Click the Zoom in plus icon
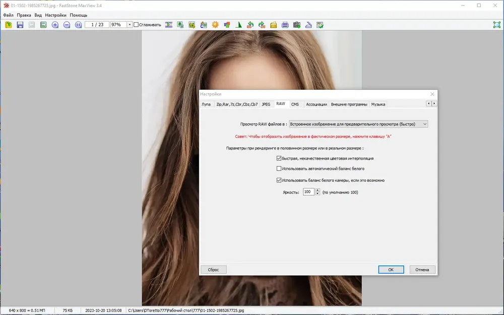 click(x=55, y=25)
